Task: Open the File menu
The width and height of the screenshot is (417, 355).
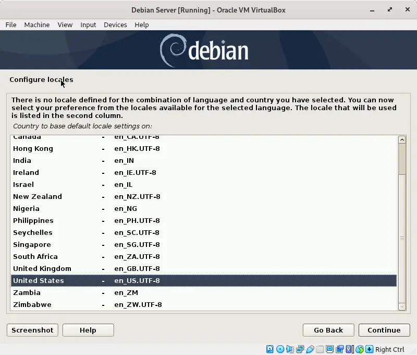Action: click(x=11, y=25)
